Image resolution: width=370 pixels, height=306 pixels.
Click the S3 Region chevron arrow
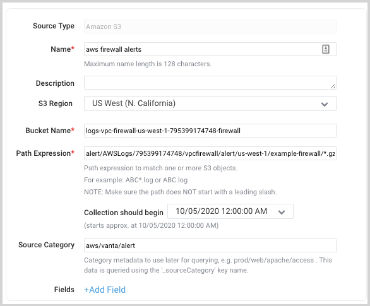pos(325,104)
